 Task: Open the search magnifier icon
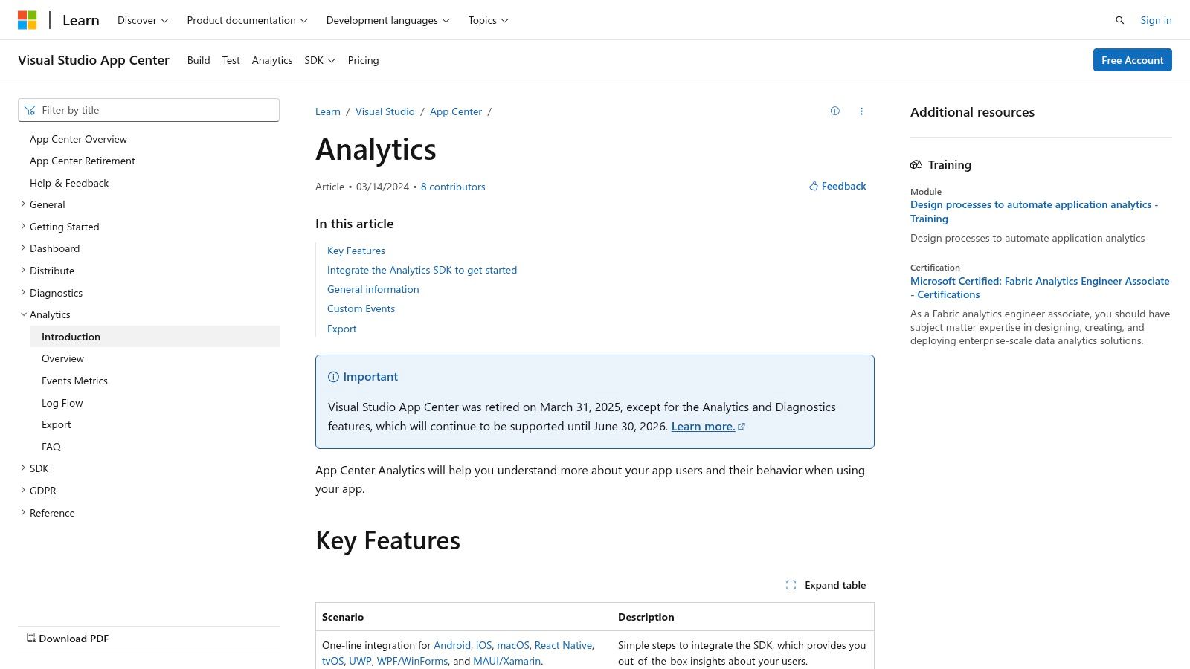[x=1119, y=20]
